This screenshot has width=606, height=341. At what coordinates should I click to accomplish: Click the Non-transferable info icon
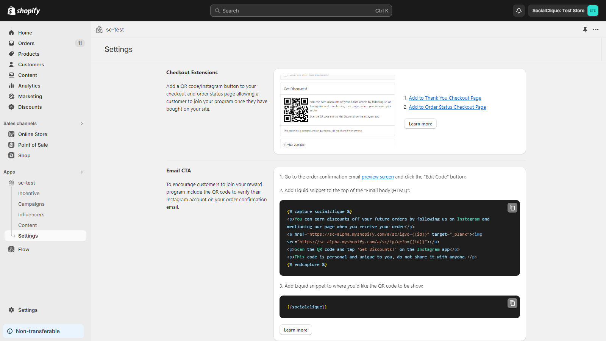click(x=10, y=331)
